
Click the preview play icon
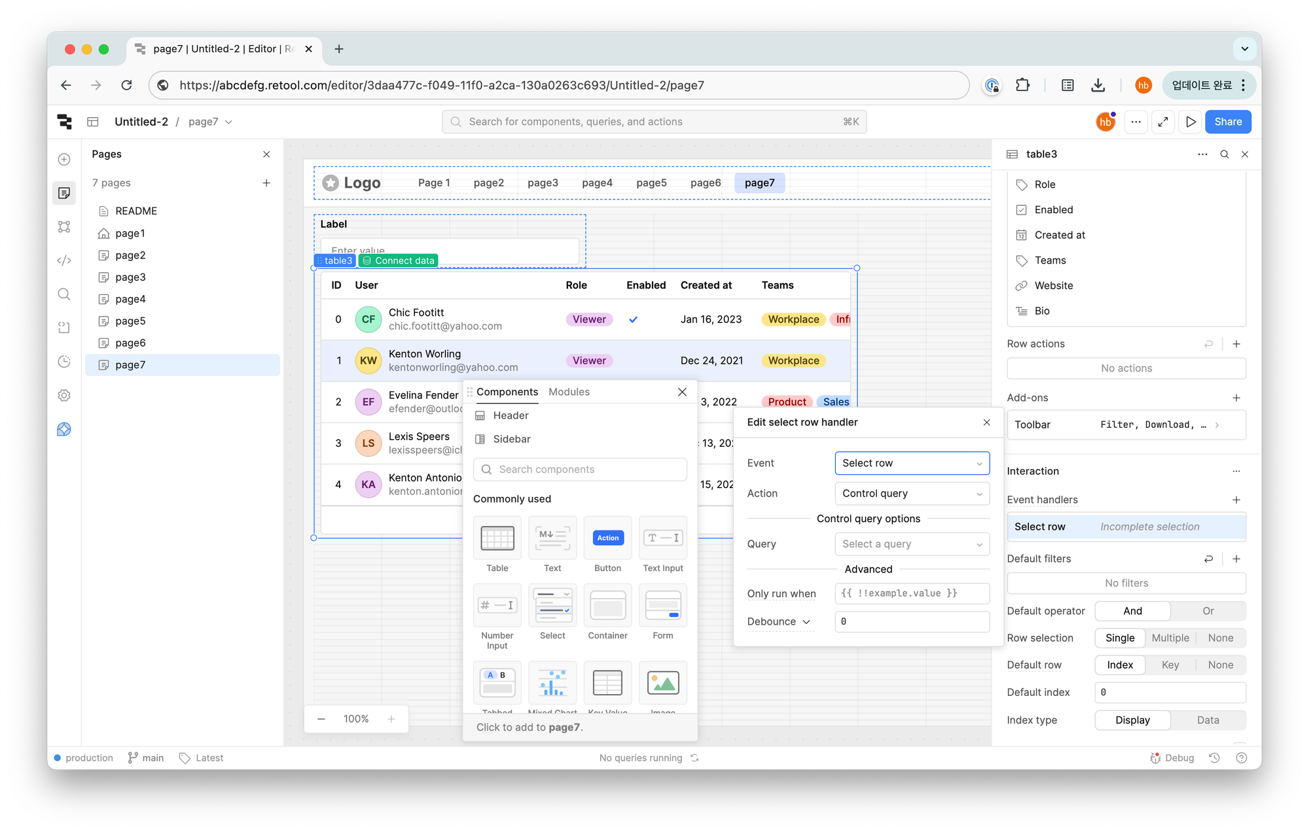tap(1191, 122)
